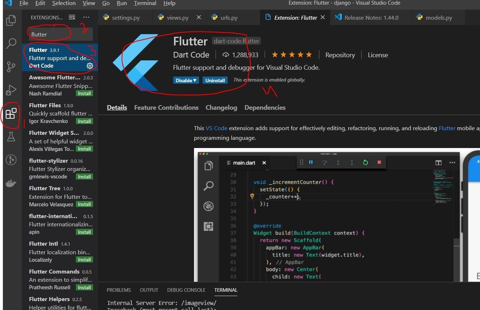Image resolution: width=480 pixels, height=310 pixels.
Task: Install Awesome Flutter Snippets by Nash Ramdial
Action: pyautogui.click(x=84, y=93)
